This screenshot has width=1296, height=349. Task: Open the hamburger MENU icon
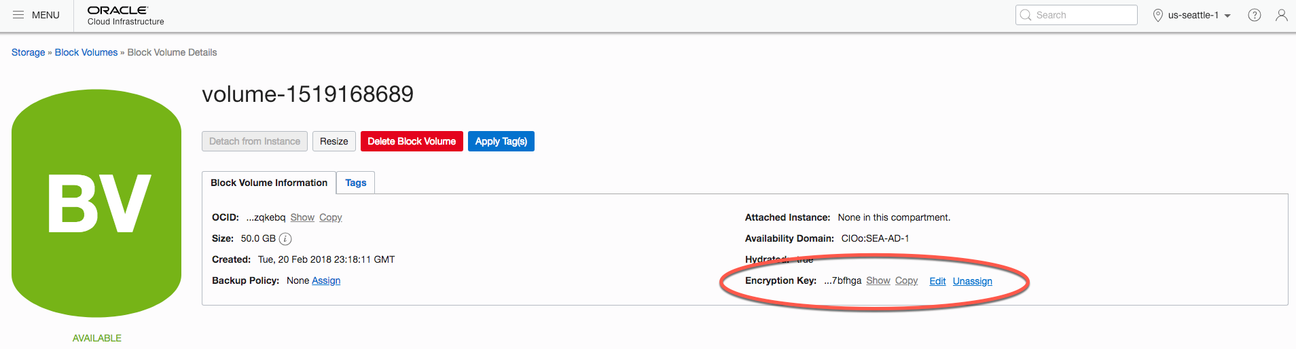(18, 15)
